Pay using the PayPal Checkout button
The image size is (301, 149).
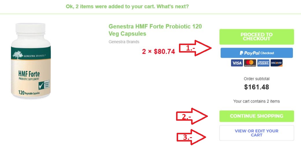coord(256,53)
